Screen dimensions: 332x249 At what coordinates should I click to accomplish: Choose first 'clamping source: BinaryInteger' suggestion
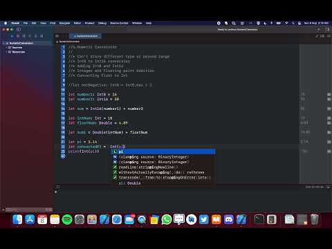(163, 157)
